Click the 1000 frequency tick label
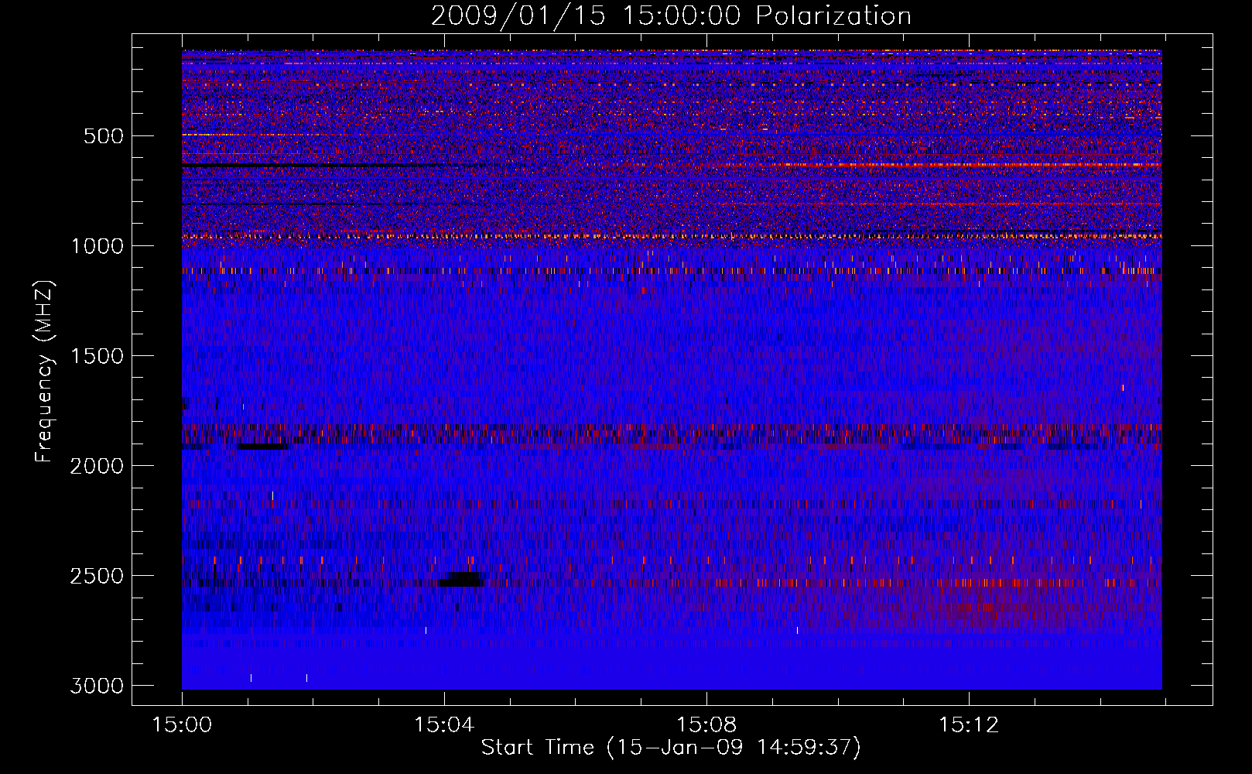1252x774 pixels. (x=96, y=246)
